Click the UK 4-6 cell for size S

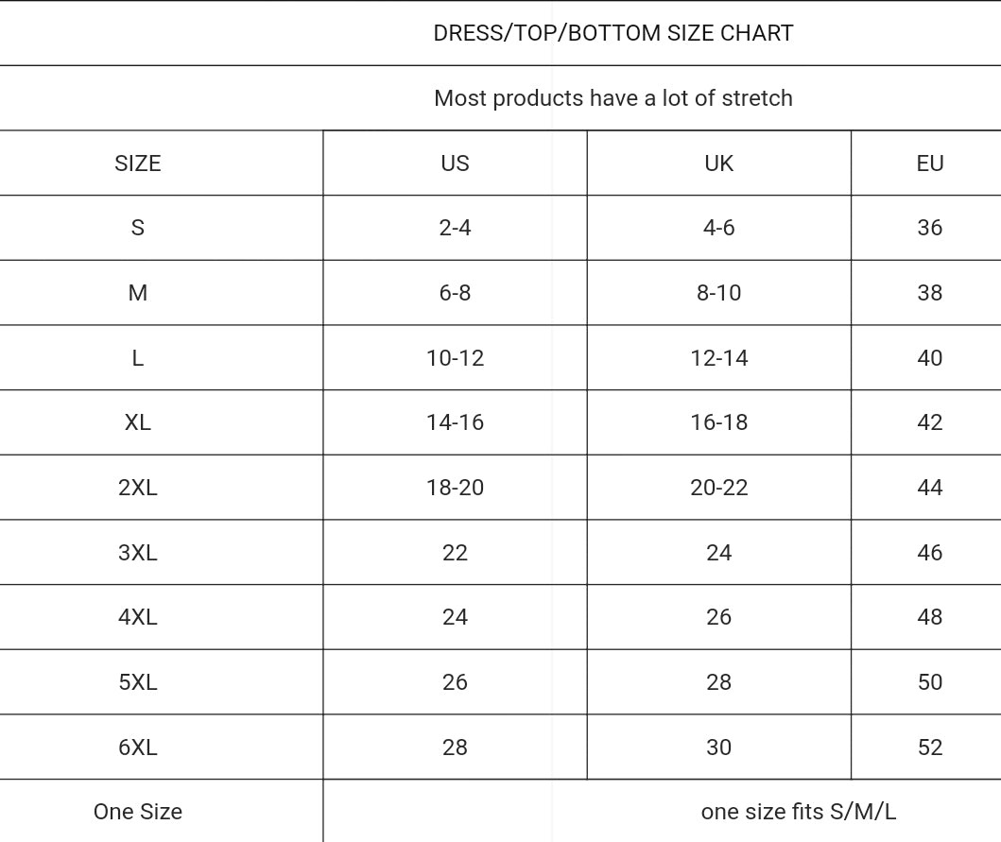tap(718, 228)
